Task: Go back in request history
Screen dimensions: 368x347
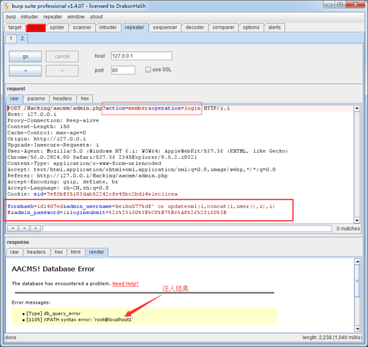Action: pos(25,70)
